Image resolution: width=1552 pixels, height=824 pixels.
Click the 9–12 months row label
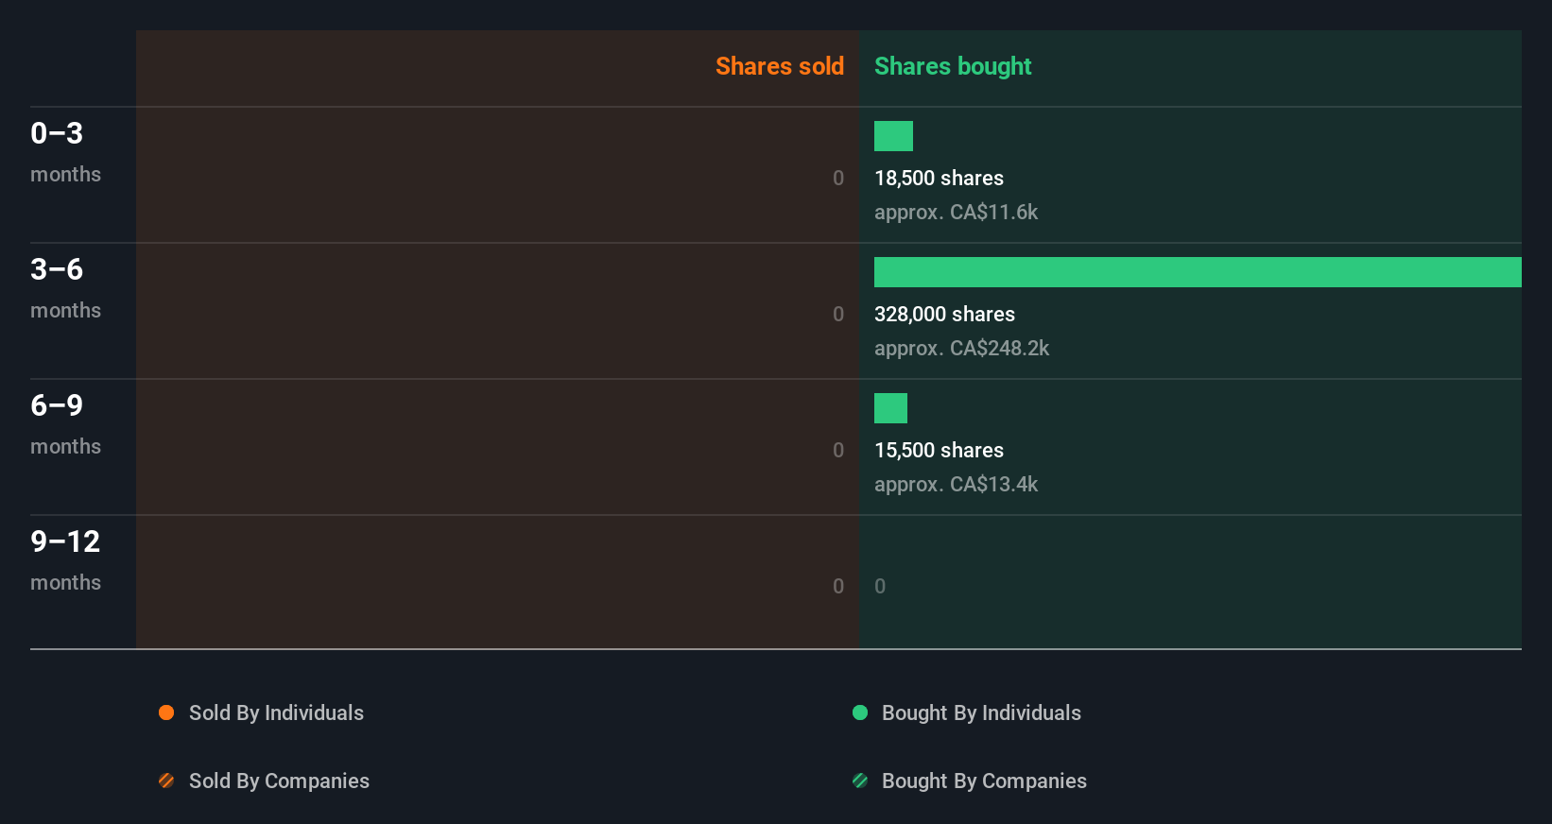[x=65, y=559]
